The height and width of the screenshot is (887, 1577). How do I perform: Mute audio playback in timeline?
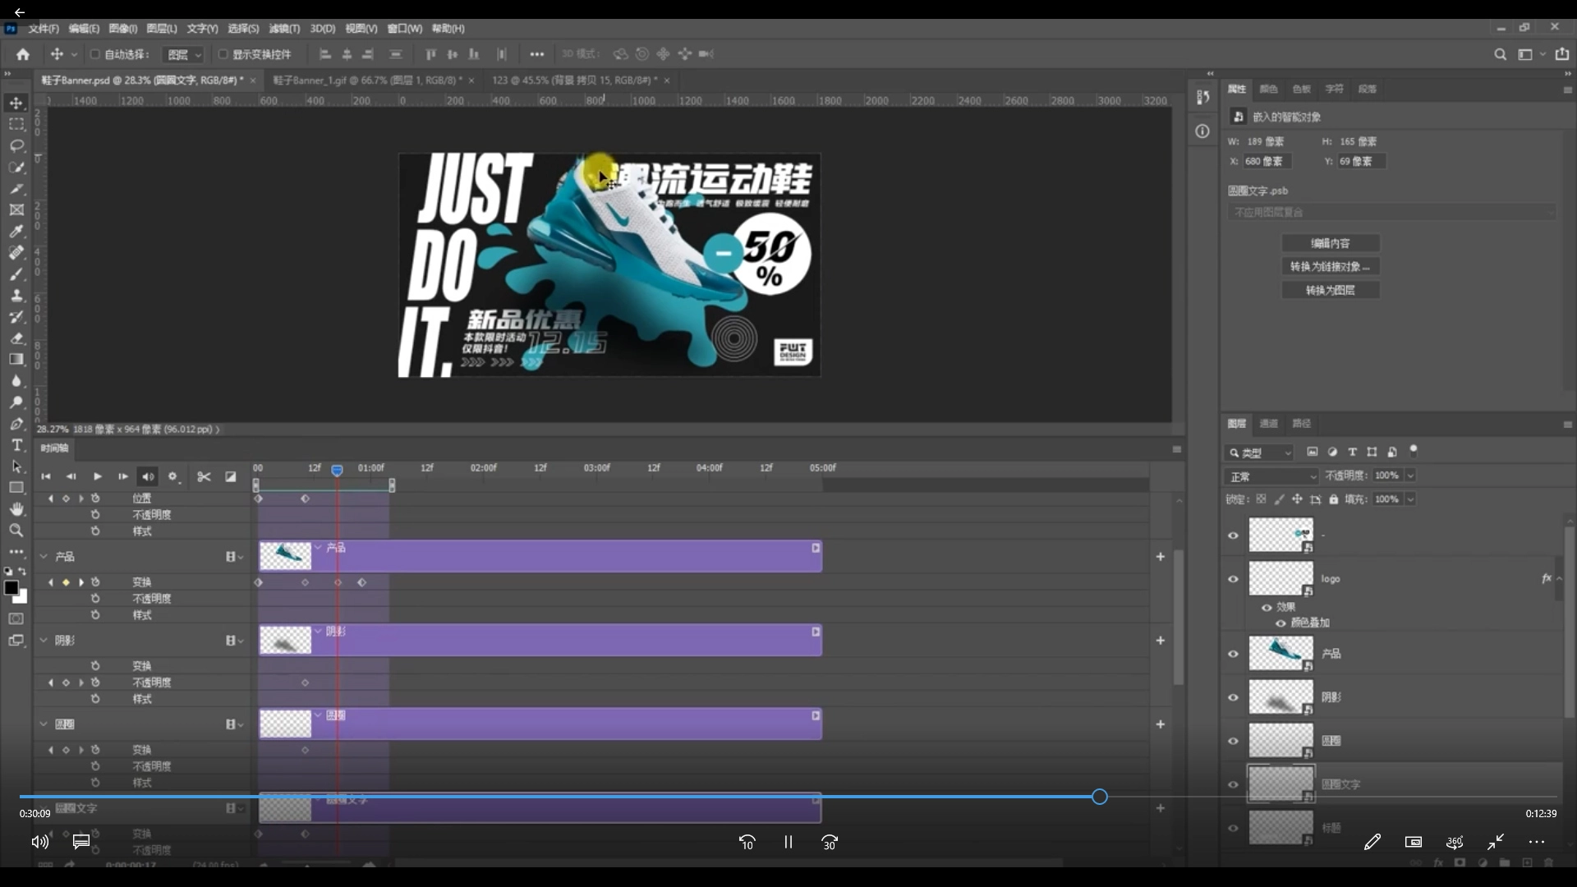(148, 476)
